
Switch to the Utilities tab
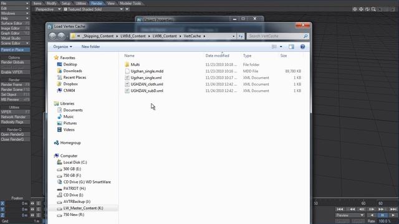tap(80, 3)
